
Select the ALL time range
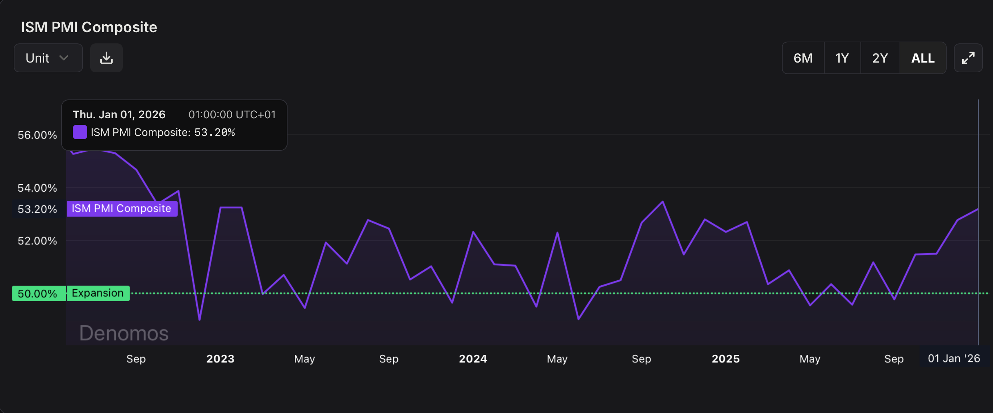pyautogui.click(x=922, y=58)
